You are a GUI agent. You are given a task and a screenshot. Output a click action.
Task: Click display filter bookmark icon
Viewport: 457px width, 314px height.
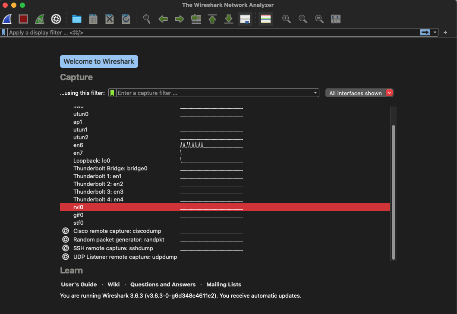(3, 32)
